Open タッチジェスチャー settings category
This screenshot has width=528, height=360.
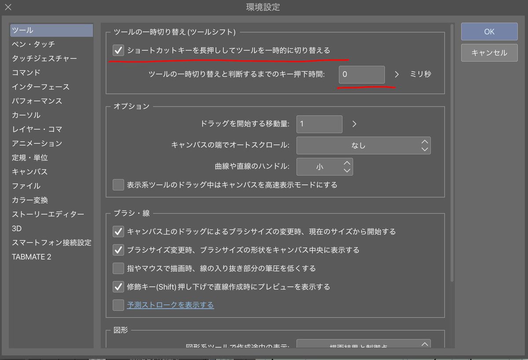(x=51, y=59)
